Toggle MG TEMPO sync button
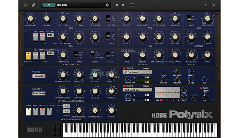The width and height of the screenshot is (239, 138). pyautogui.click(x=42, y=37)
